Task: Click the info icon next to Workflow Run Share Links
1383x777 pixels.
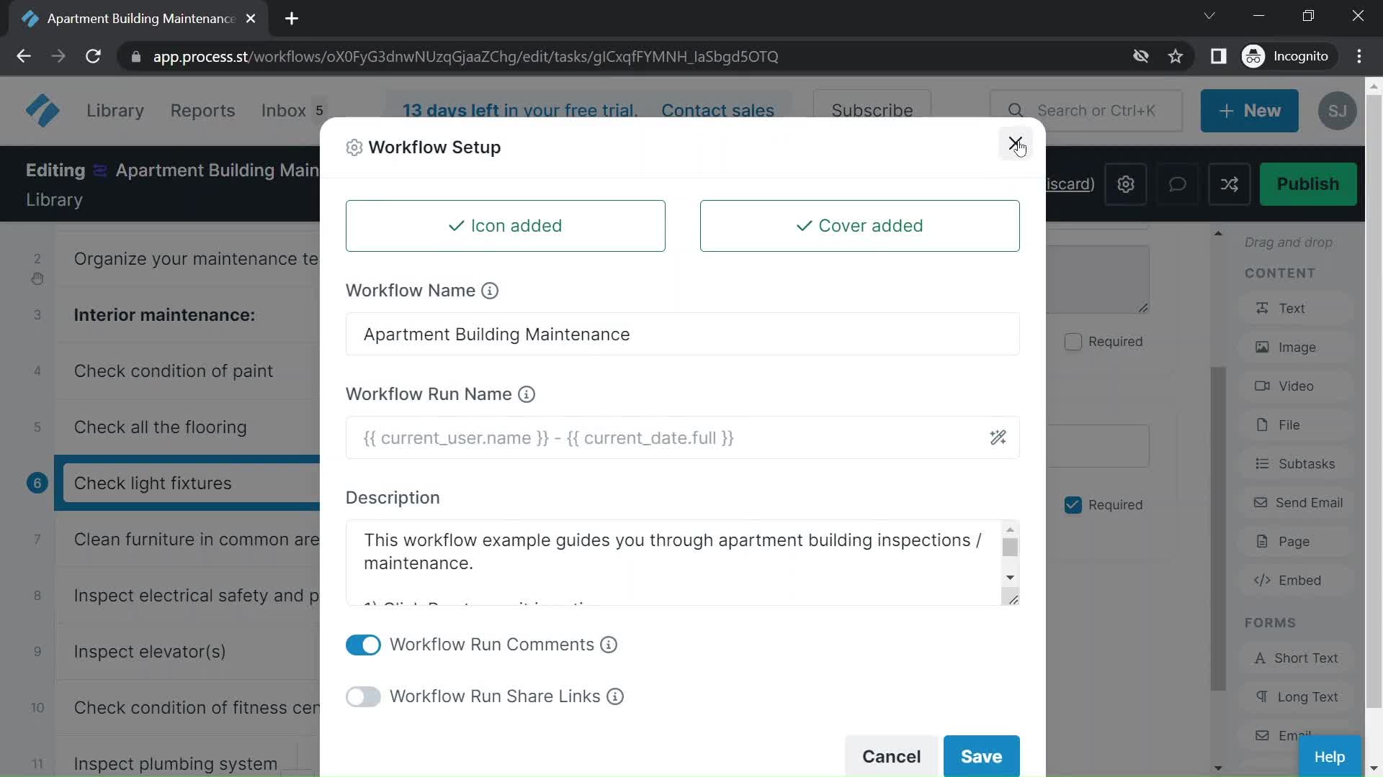Action: [616, 696]
